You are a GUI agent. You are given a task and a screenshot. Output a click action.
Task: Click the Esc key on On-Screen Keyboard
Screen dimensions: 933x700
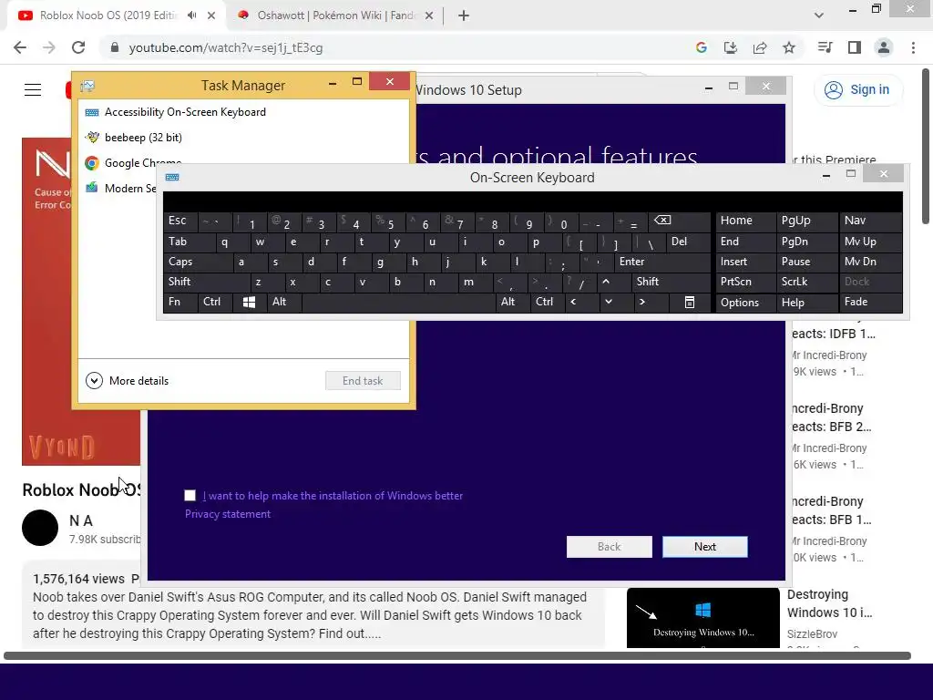[180, 221]
